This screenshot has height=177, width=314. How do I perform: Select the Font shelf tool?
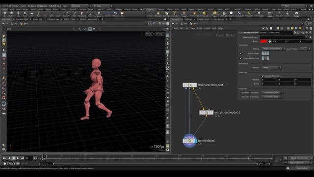pos(90,14)
